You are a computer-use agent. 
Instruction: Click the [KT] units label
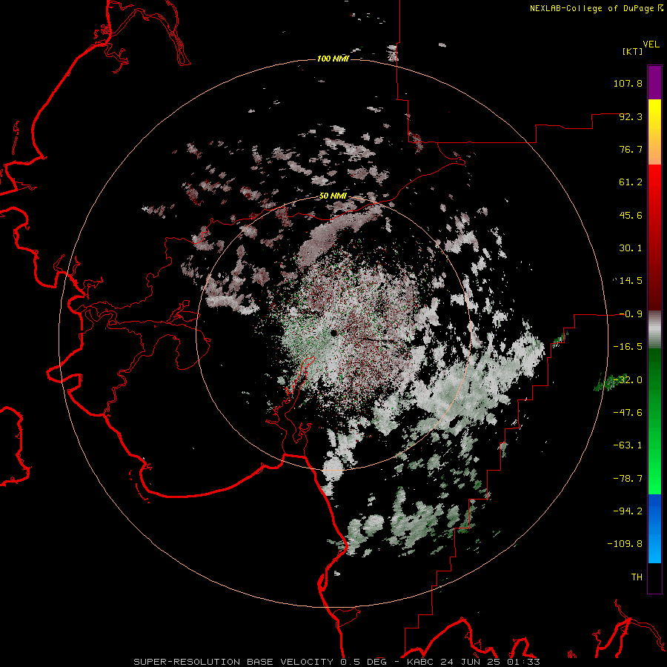(633, 51)
